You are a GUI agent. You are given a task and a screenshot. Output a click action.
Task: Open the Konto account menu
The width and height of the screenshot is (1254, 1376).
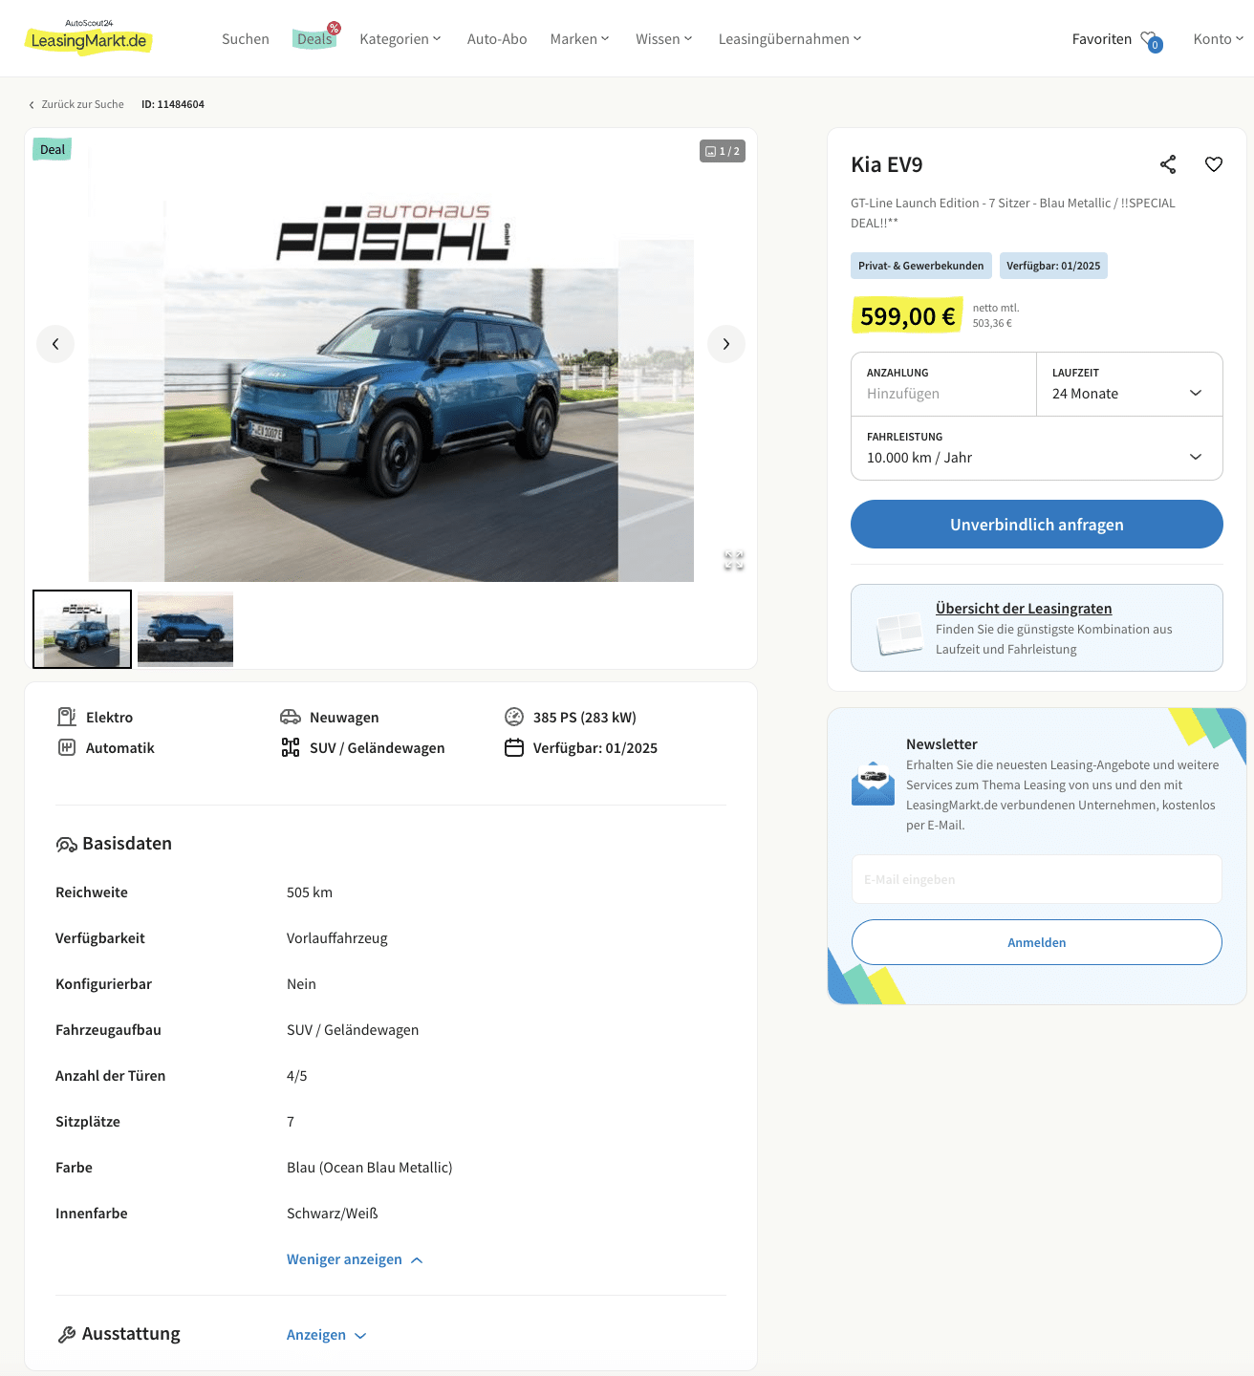1219,39
